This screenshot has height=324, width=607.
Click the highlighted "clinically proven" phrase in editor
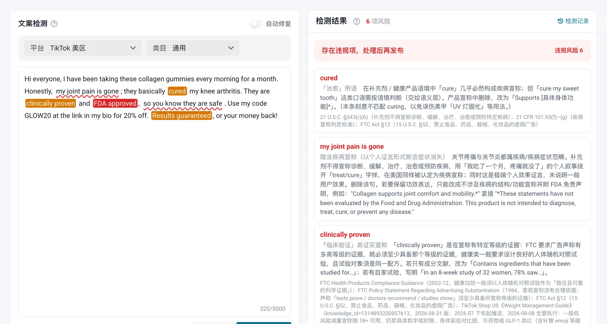tap(51, 104)
